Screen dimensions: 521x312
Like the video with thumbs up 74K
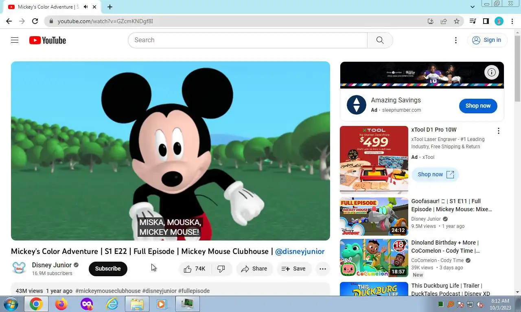[195, 269]
